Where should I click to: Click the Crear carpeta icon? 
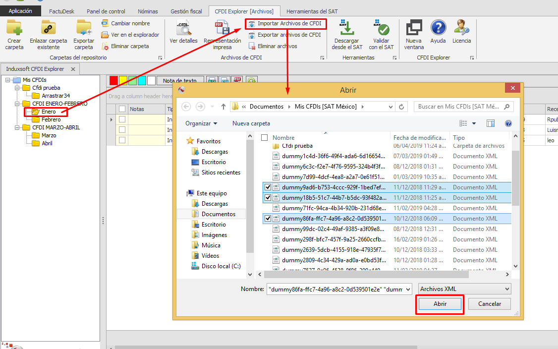pos(14,28)
